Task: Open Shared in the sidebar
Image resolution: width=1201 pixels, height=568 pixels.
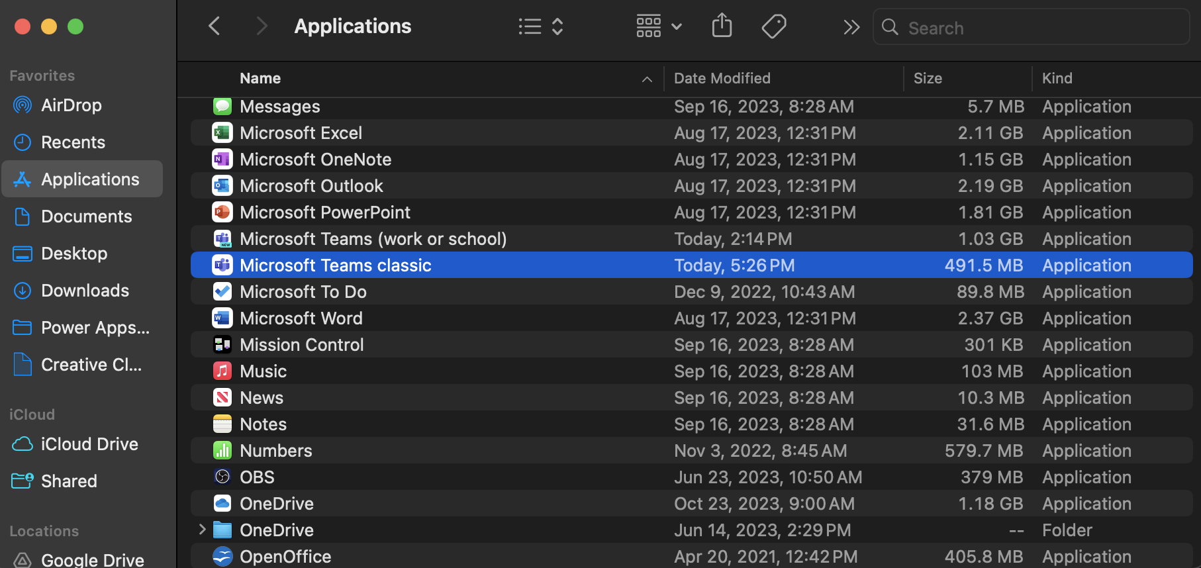Action: (x=82, y=481)
